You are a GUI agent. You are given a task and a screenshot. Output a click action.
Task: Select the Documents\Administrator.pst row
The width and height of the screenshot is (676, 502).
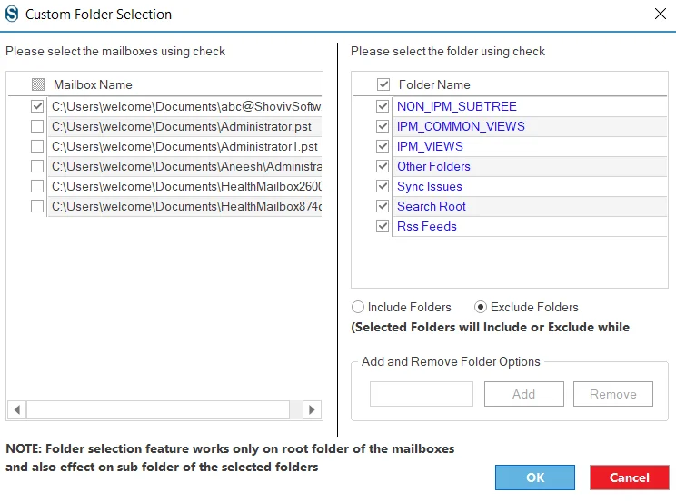(185, 127)
